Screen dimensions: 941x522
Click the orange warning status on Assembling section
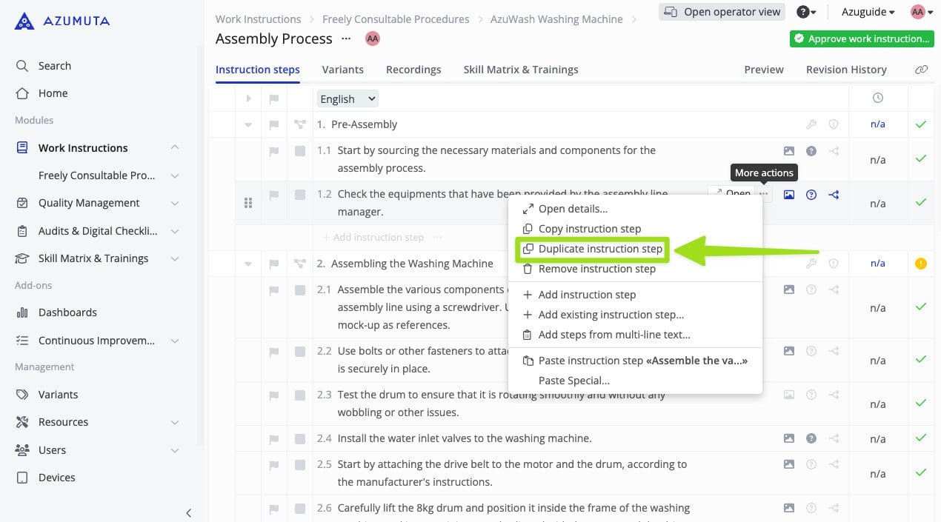pos(920,263)
